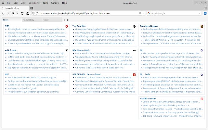Open the Tweakers Nieuws title link

(x=149, y=26)
